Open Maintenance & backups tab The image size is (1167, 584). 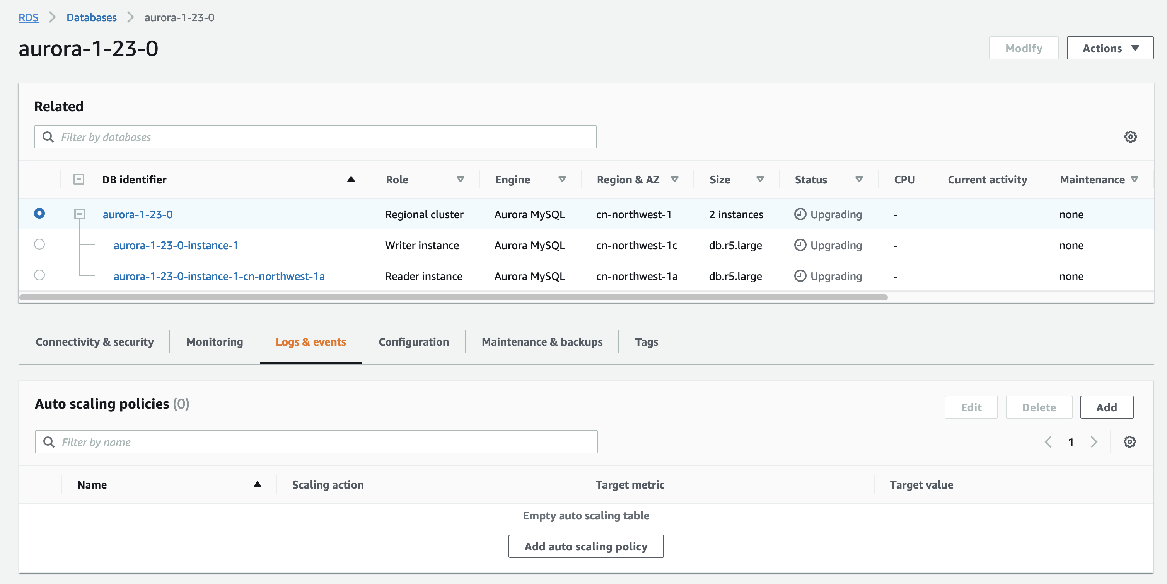click(542, 341)
